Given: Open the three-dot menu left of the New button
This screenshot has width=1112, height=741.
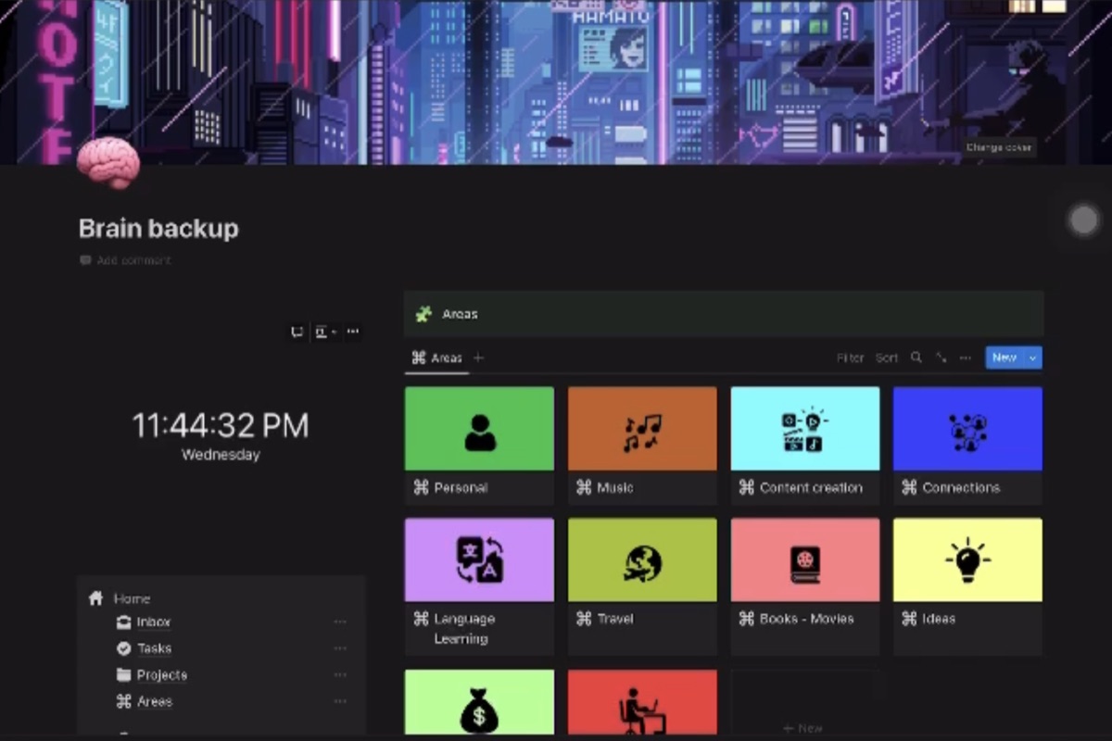Looking at the screenshot, I should [x=966, y=358].
